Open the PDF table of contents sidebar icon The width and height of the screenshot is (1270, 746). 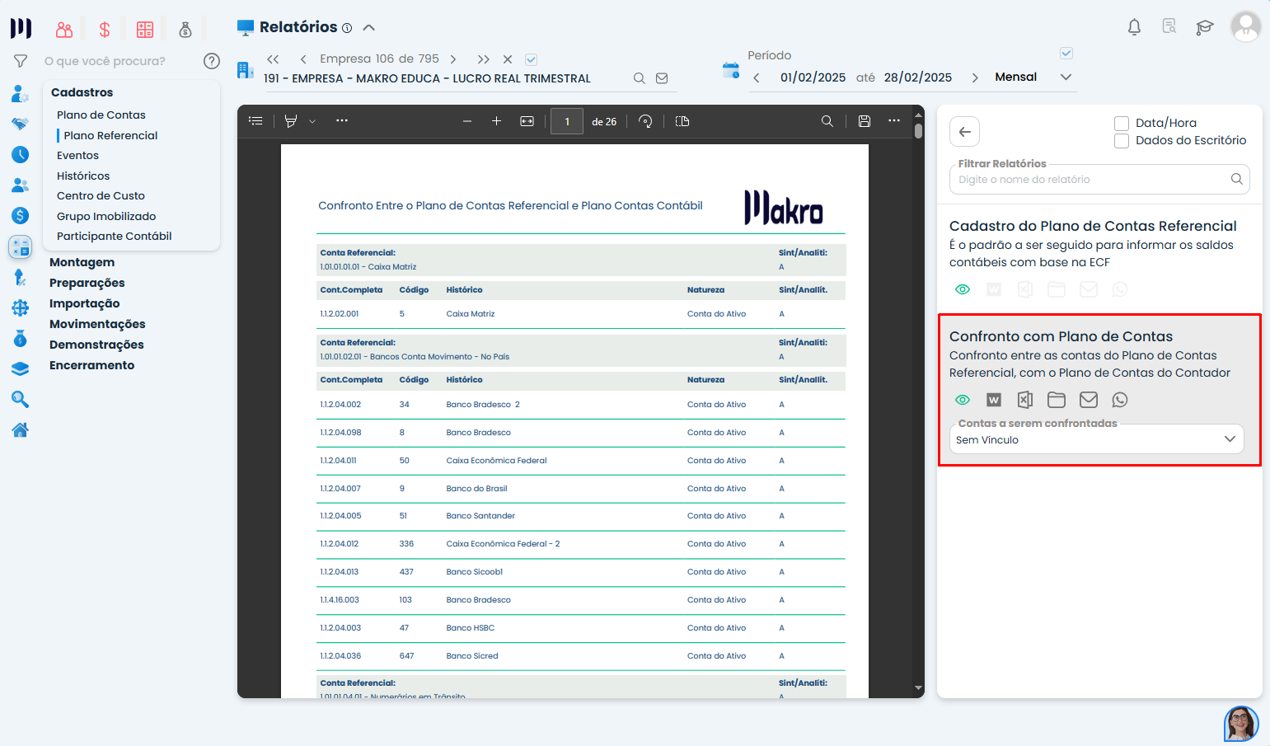point(255,121)
